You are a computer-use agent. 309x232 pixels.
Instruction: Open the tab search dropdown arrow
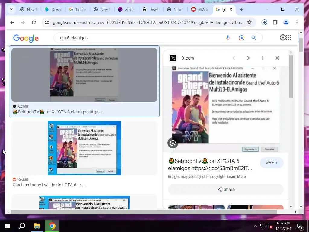[x=11, y=9]
